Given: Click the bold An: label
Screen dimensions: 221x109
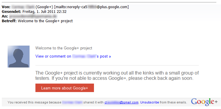Looking at the screenshot, I should pos(5,16).
